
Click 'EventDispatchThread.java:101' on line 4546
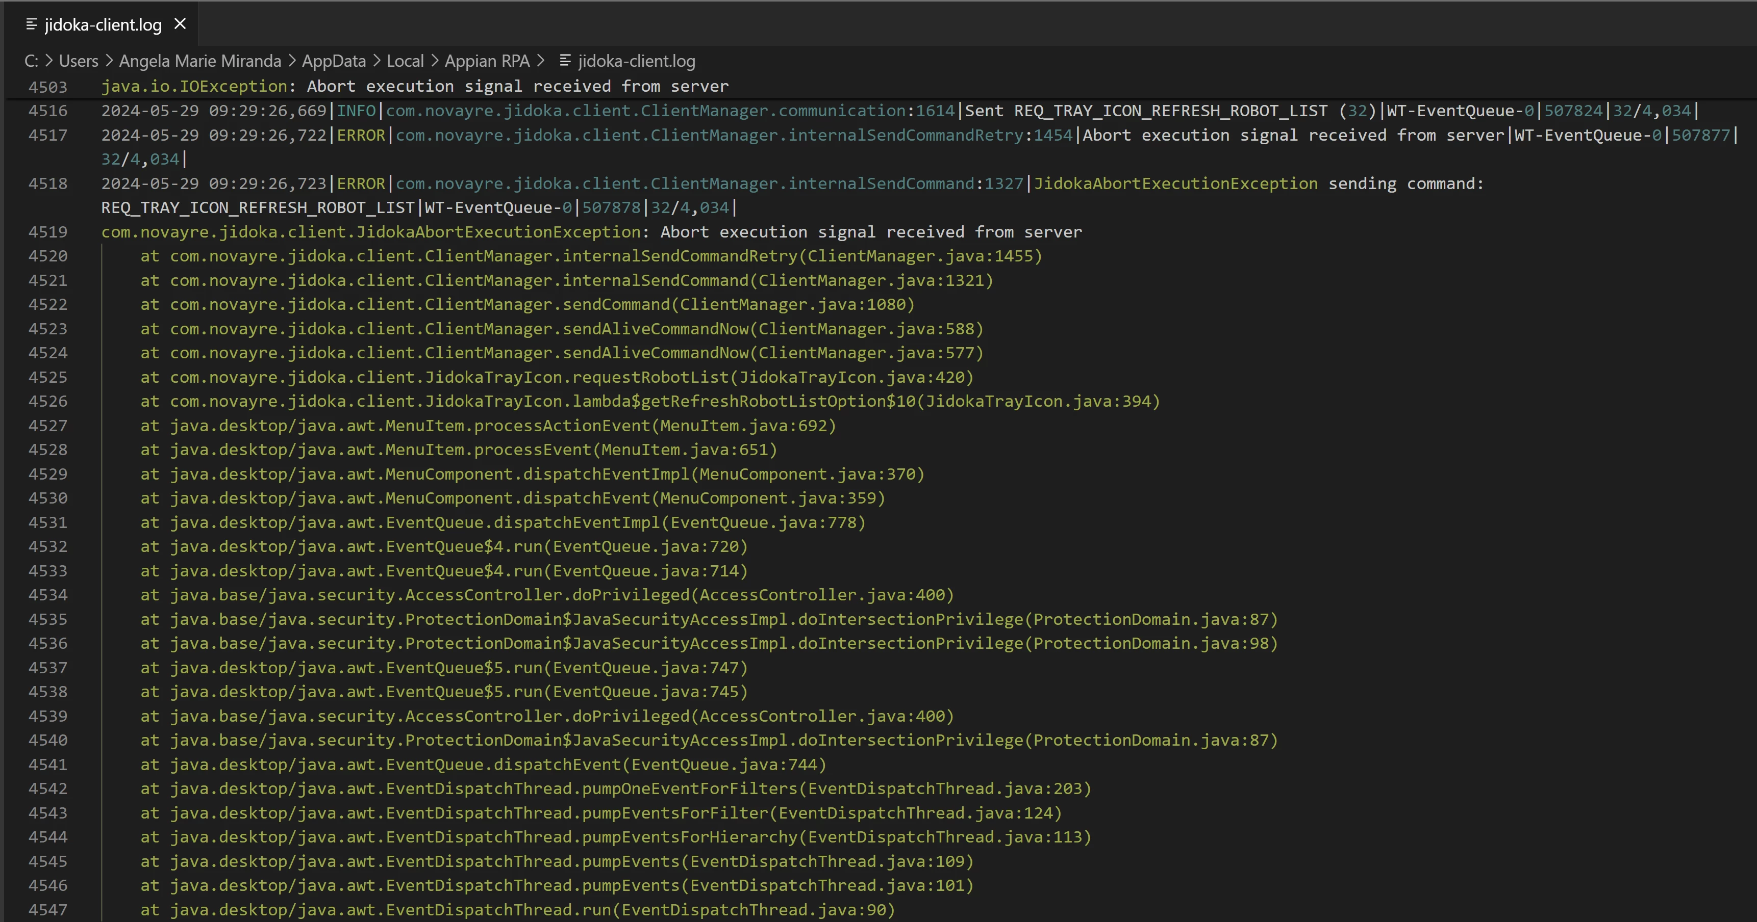click(827, 885)
